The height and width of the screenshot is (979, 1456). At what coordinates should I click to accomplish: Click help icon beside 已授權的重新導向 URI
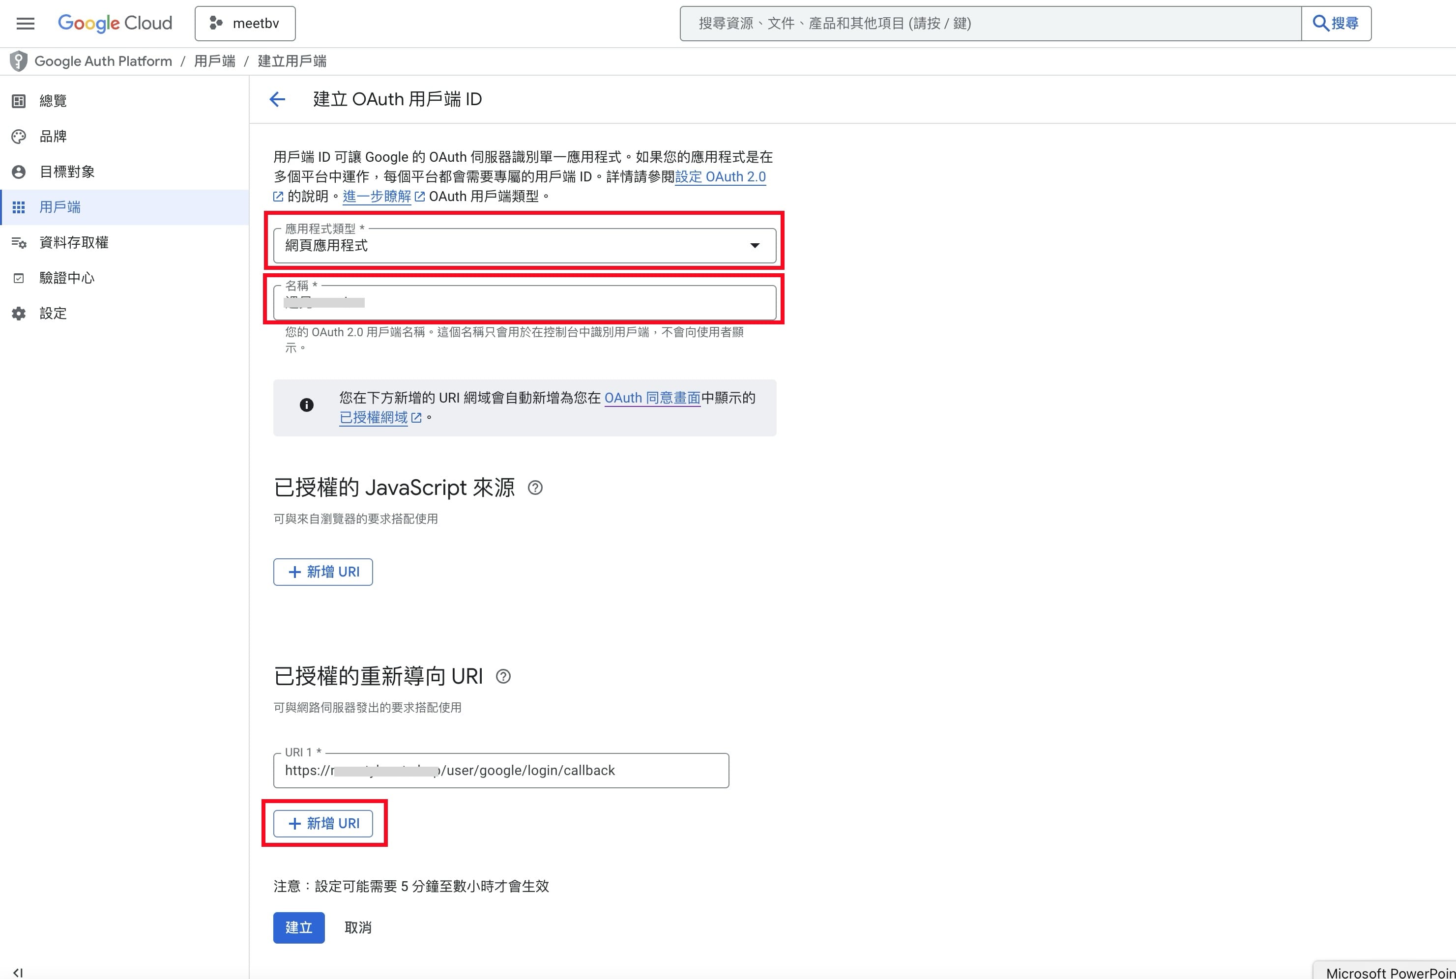(x=503, y=676)
